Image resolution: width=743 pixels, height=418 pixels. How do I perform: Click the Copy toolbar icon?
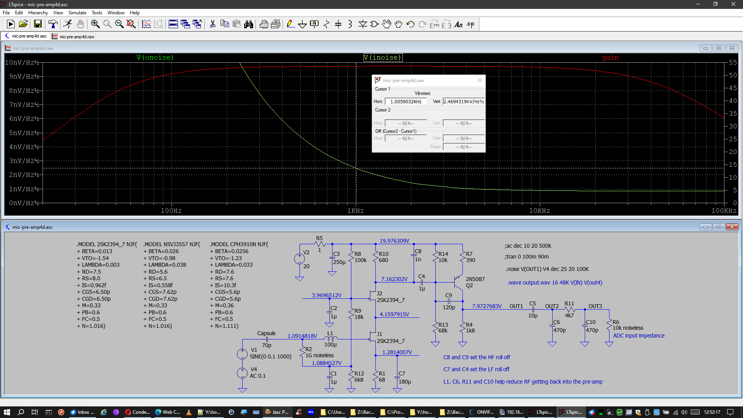[224, 24]
